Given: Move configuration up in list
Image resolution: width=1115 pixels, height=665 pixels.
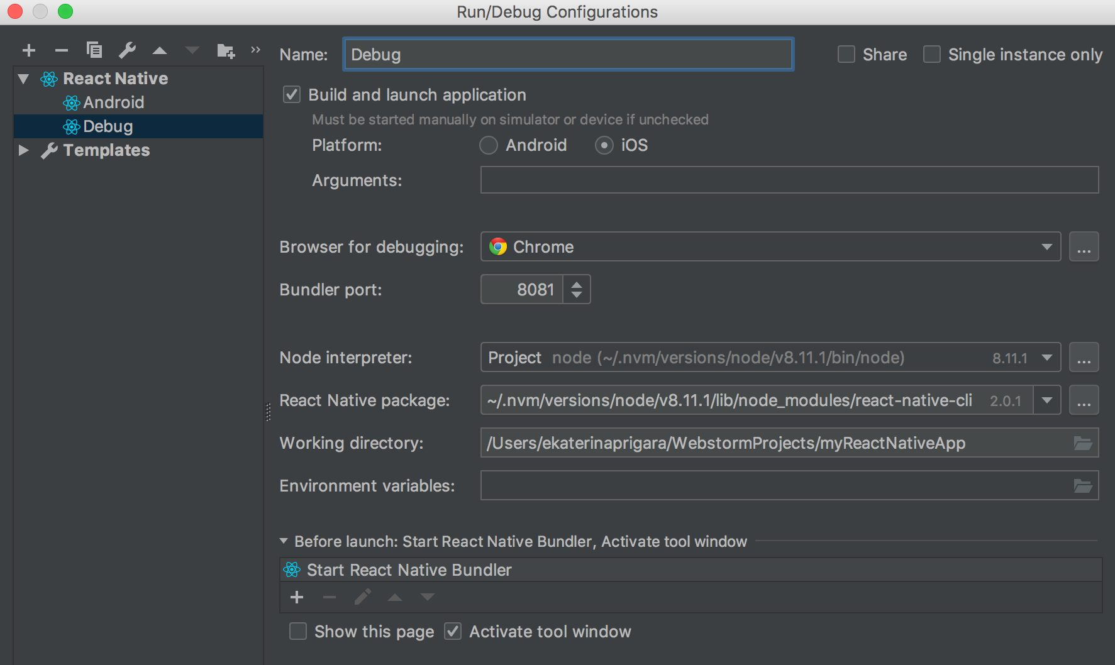Looking at the screenshot, I should coord(160,50).
